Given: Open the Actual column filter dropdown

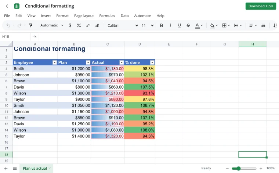Looking at the screenshot, I should [122, 62].
